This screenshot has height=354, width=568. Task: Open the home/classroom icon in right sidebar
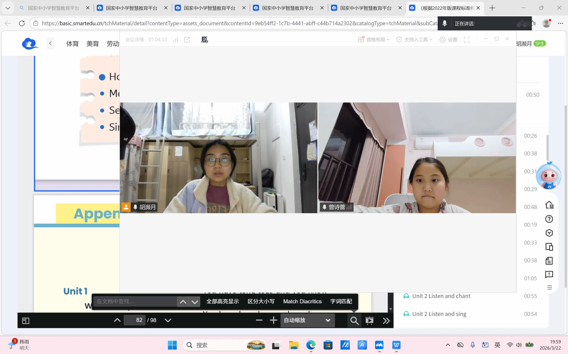pos(549,205)
